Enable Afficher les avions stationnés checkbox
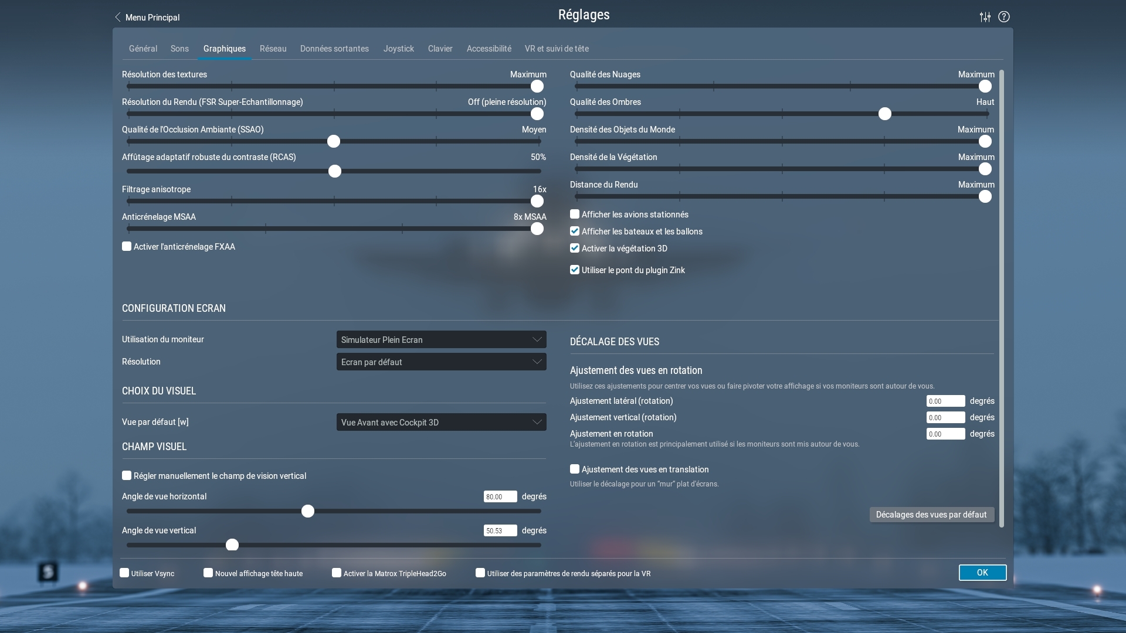 point(575,215)
